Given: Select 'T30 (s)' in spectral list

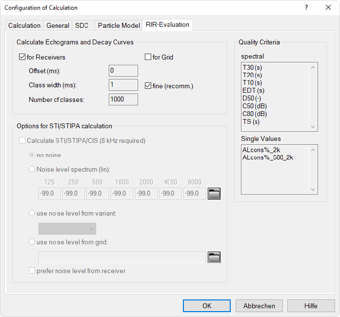Looking at the screenshot, I should tap(252, 68).
